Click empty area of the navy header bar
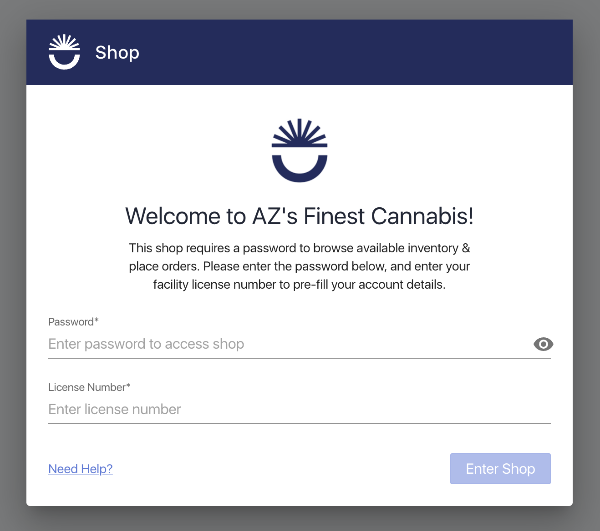 tap(355, 52)
